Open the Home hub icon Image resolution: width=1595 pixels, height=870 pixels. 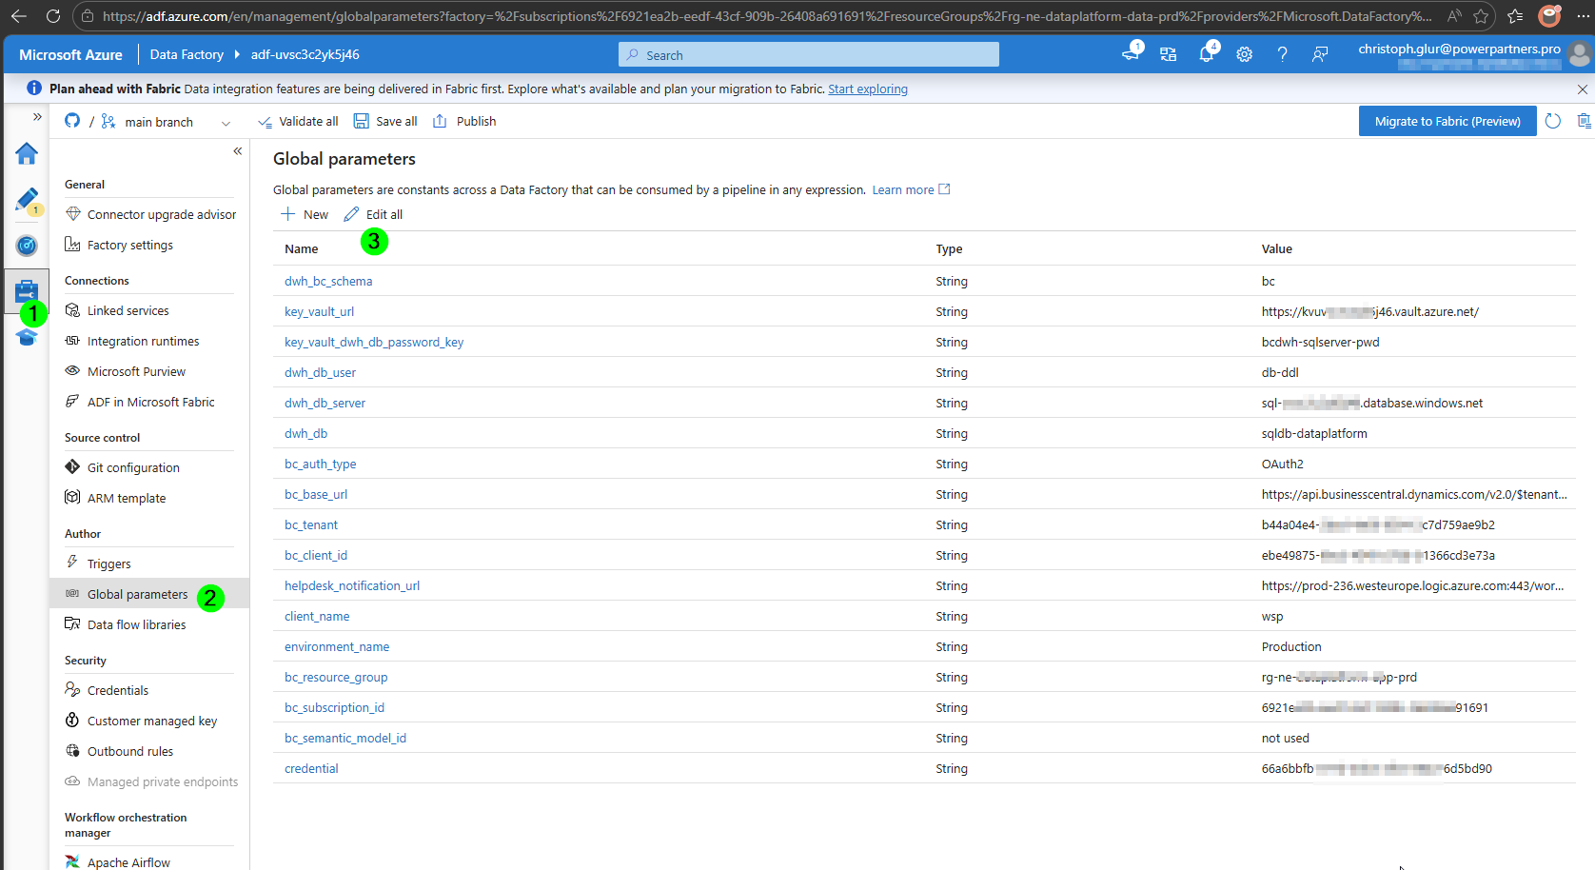coord(27,153)
